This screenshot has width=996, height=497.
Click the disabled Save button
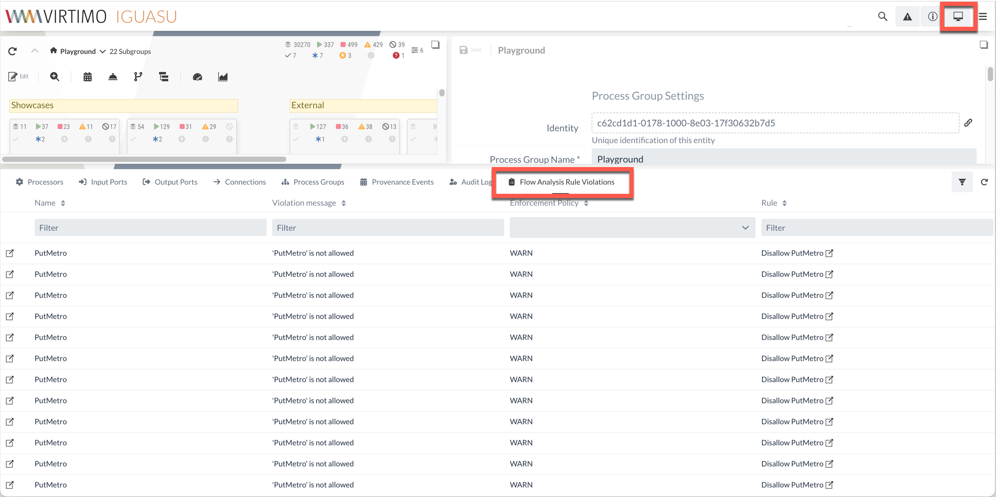pos(470,50)
